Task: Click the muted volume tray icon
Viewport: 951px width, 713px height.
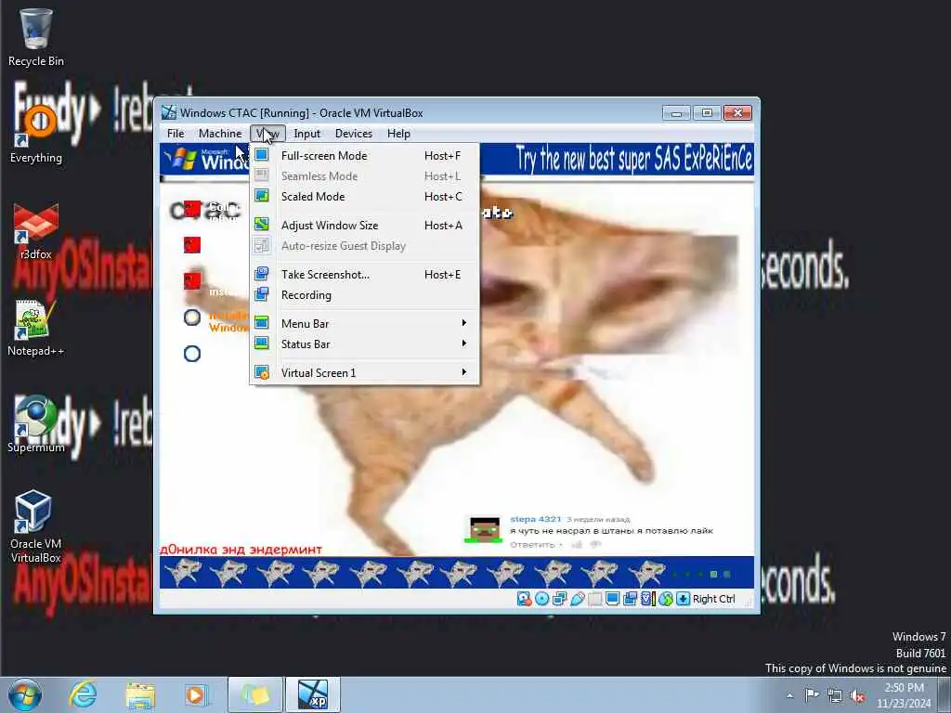Action: pyautogui.click(x=857, y=695)
